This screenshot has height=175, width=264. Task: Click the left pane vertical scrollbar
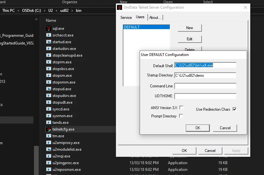point(36,160)
